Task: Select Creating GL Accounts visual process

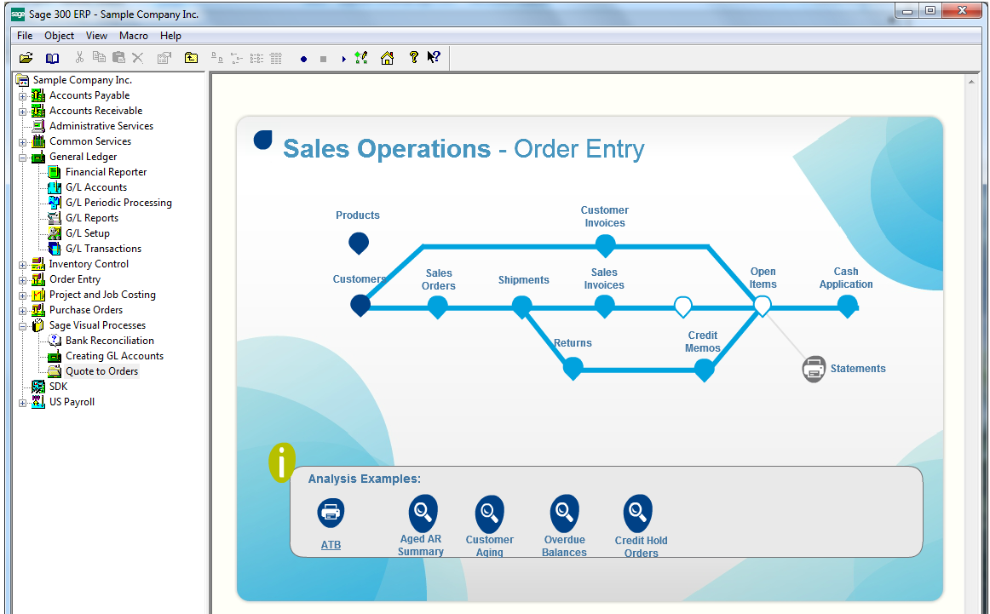Action: [x=114, y=356]
